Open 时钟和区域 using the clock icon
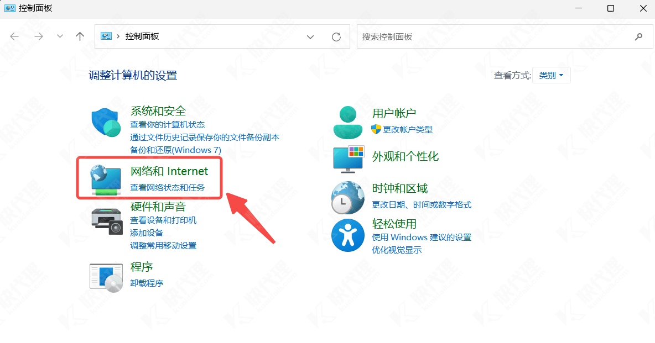Viewport: 655px width, 343px height. tap(347, 196)
